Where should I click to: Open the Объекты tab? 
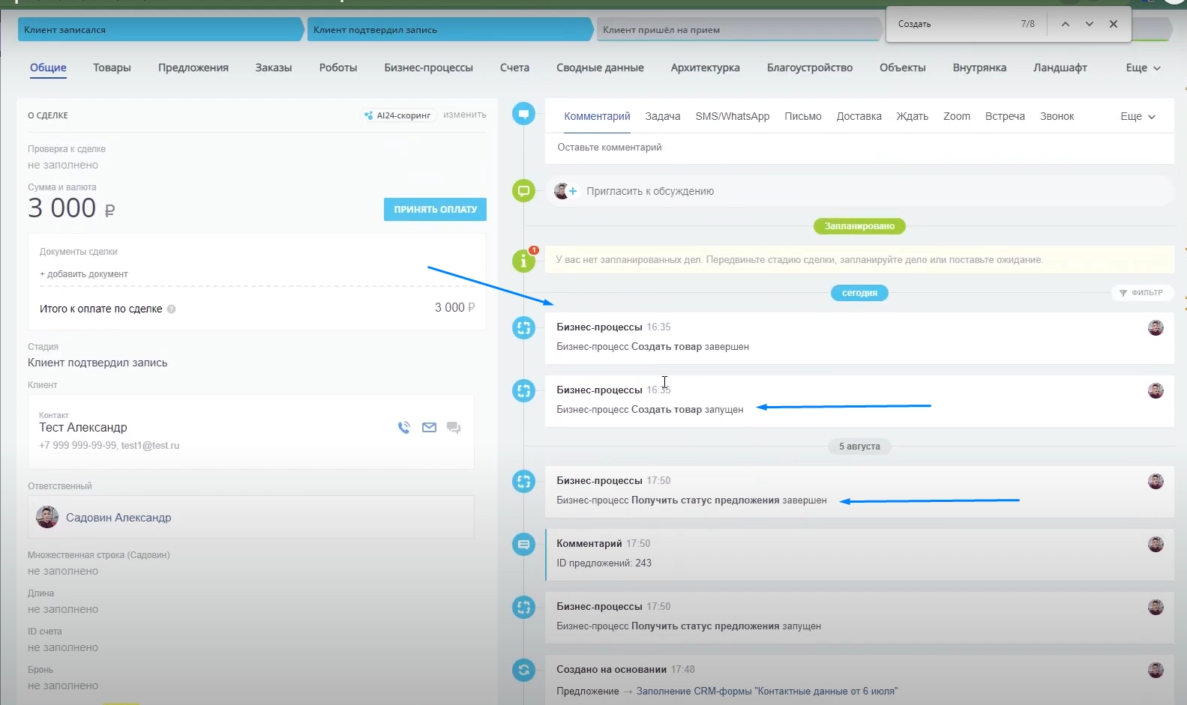903,67
